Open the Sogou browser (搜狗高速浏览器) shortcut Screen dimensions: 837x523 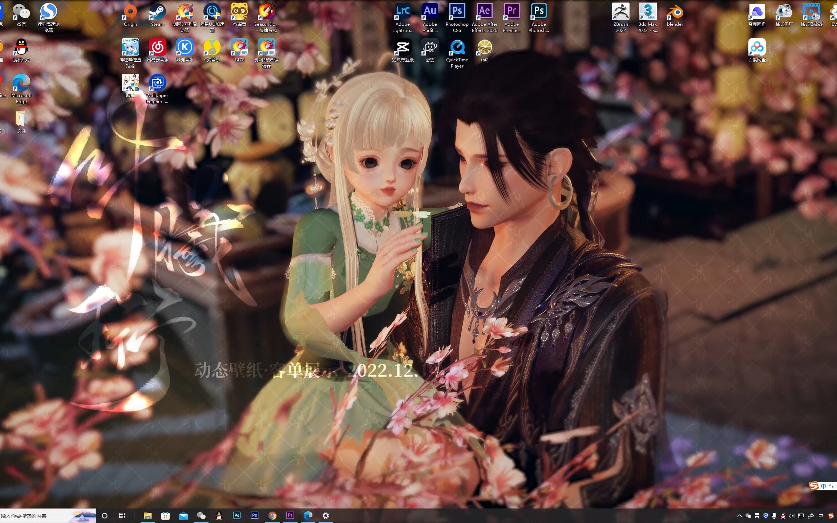click(x=48, y=18)
